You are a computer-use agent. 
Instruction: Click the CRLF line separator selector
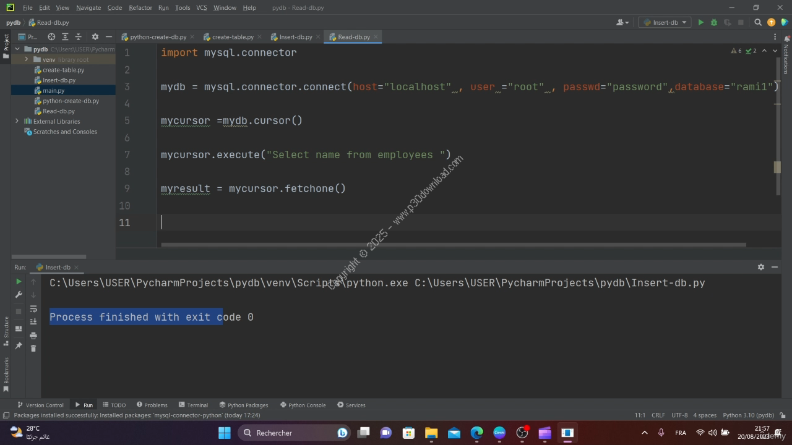658,415
